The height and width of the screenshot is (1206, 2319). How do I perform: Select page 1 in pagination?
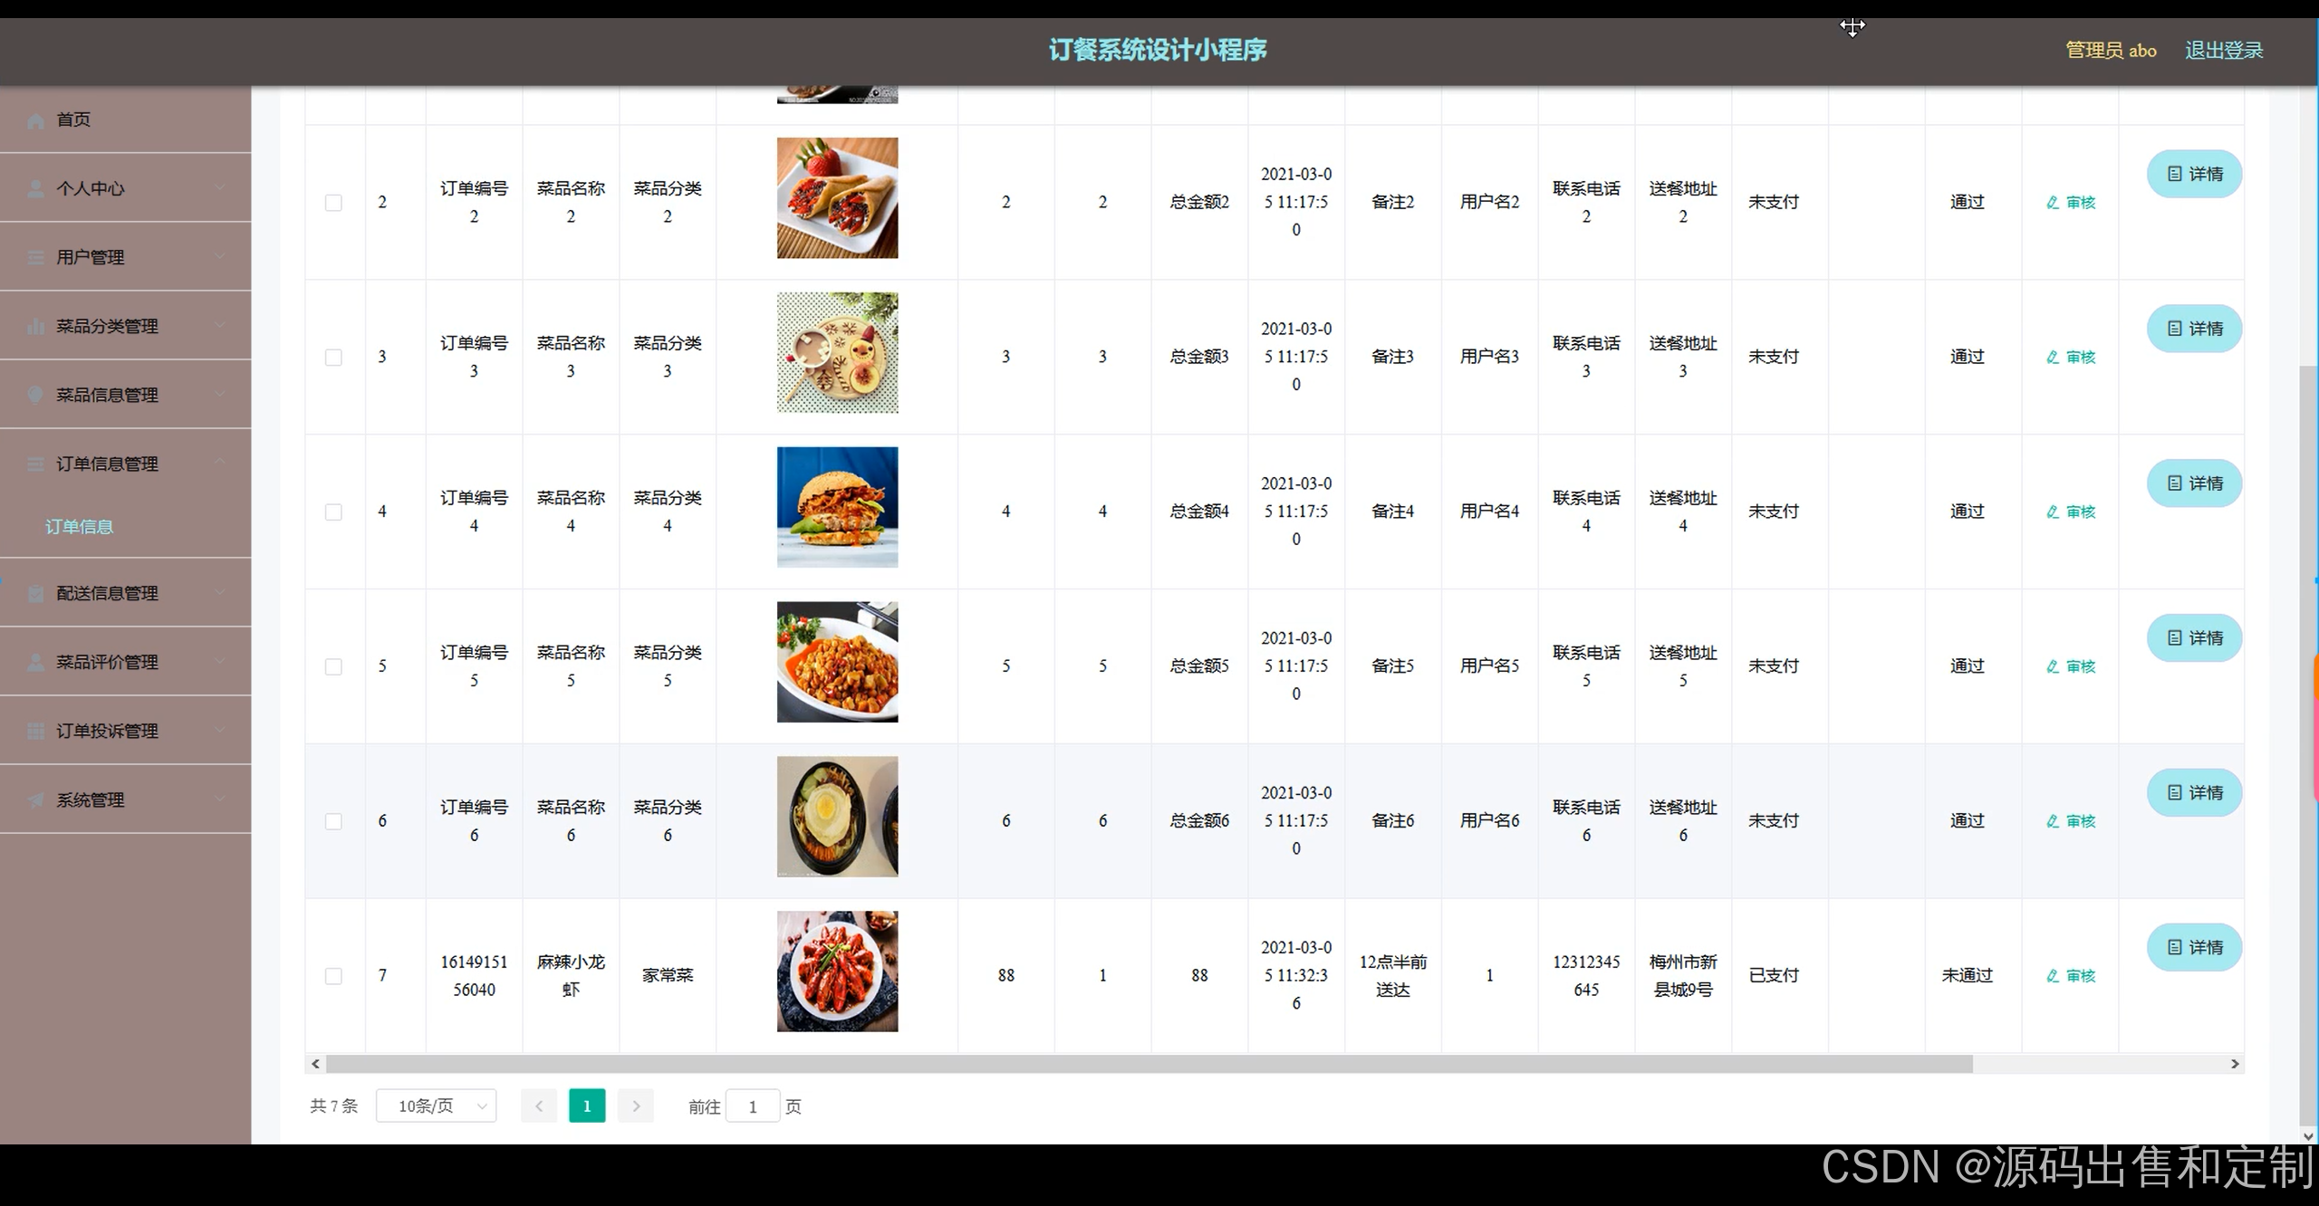[587, 1105]
